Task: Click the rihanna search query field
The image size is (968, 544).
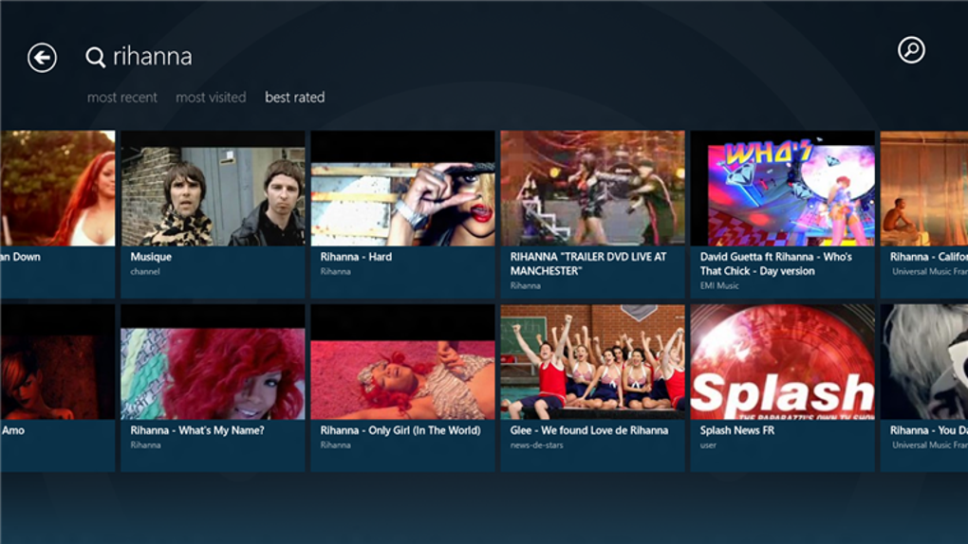Action: [x=153, y=57]
